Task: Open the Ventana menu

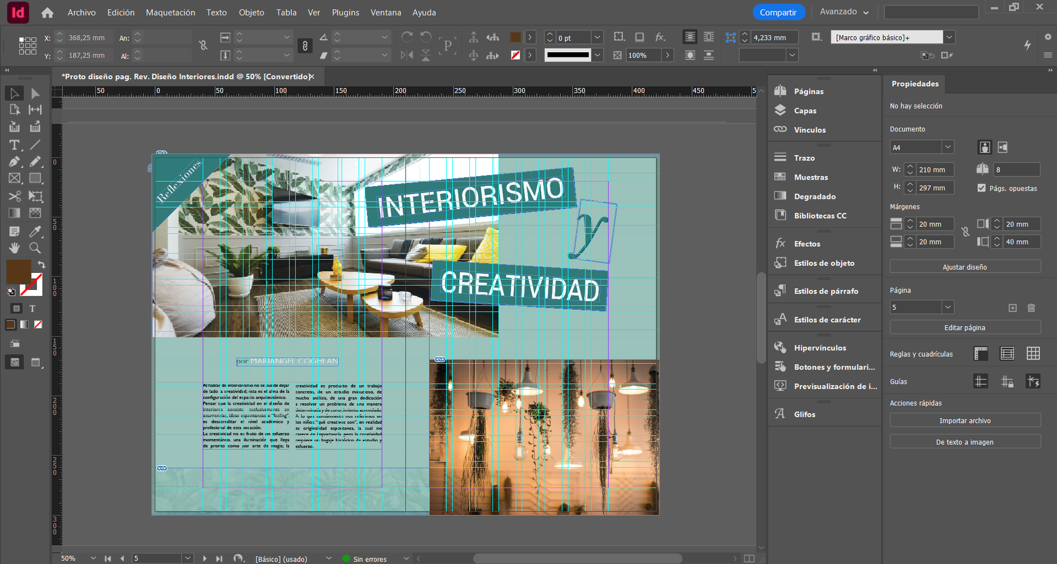Action: [386, 12]
